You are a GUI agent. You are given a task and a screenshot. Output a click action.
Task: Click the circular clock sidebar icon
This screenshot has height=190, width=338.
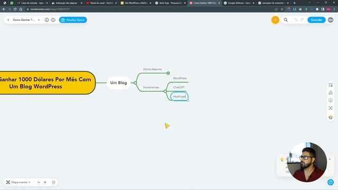point(331,100)
